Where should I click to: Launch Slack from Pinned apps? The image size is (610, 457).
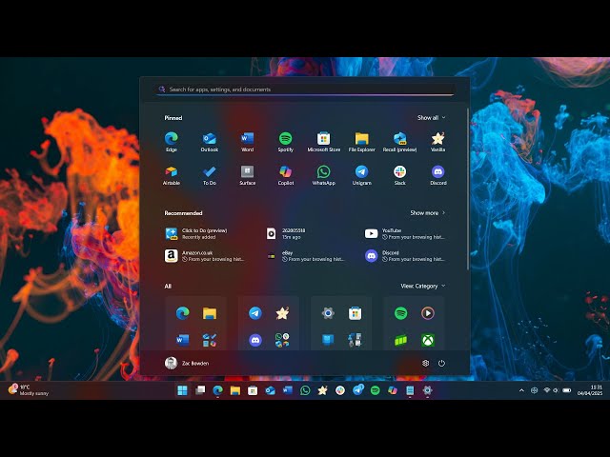tap(400, 175)
